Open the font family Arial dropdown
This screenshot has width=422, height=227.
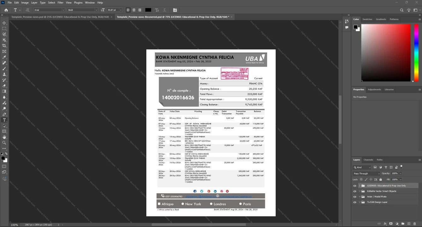pyautogui.click(x=63, y=10)
